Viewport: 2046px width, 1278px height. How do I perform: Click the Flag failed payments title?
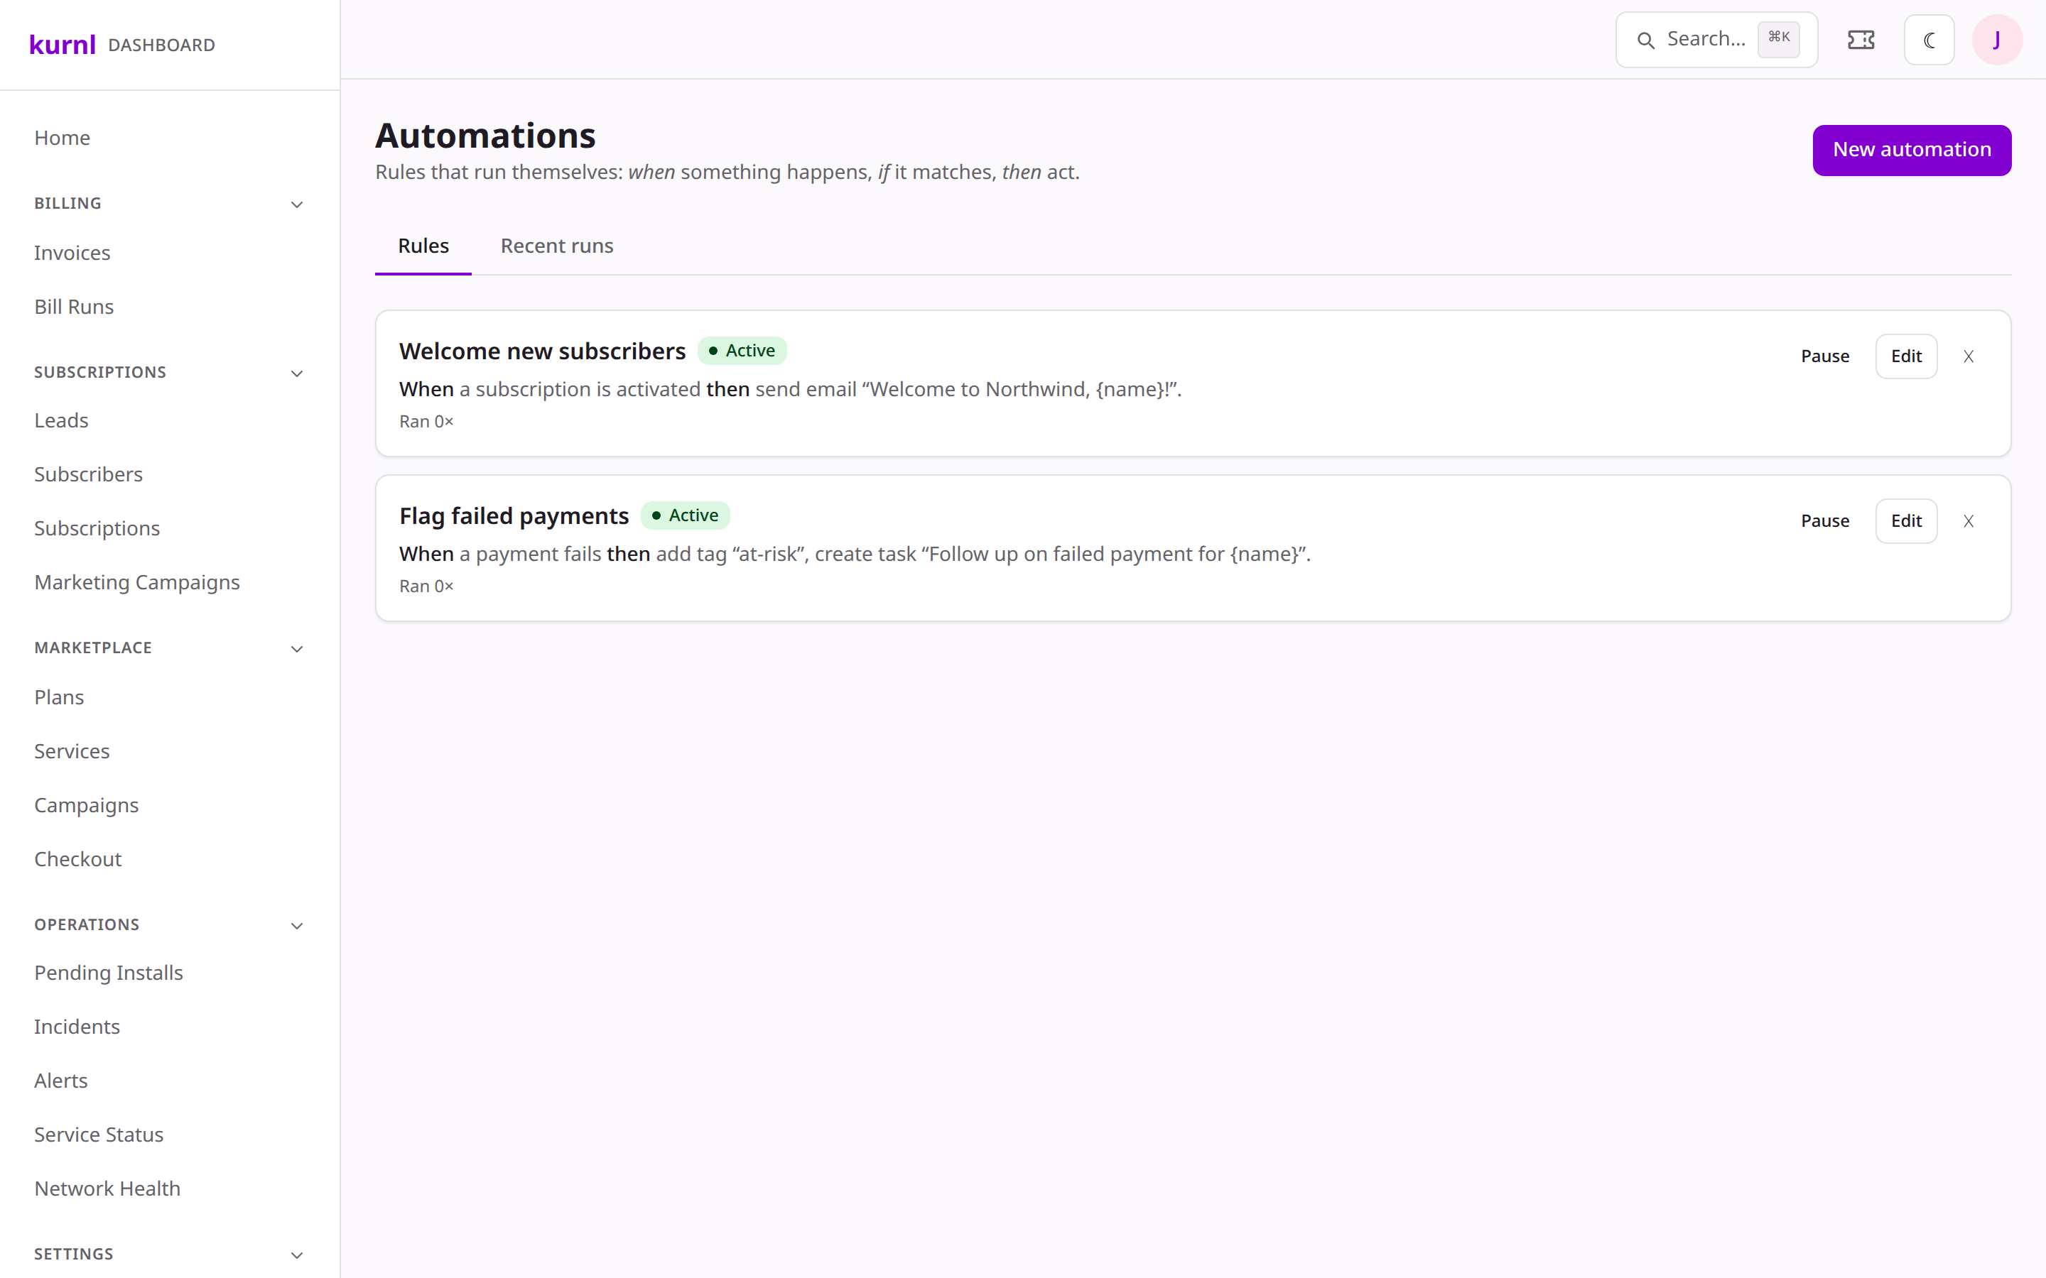[x=514, y=515]
